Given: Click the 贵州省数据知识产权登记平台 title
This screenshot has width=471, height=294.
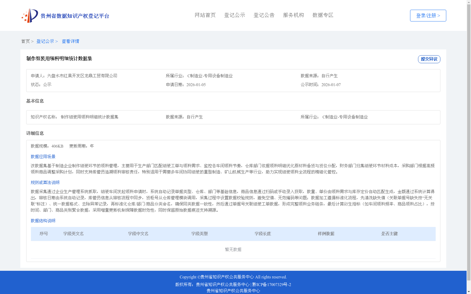Looking at the screenshot, I should point(75,16).
